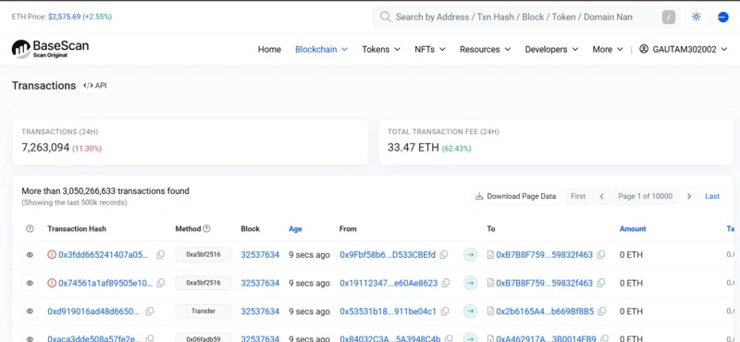Click the ETH price $2,575.69

pos(64,17)
